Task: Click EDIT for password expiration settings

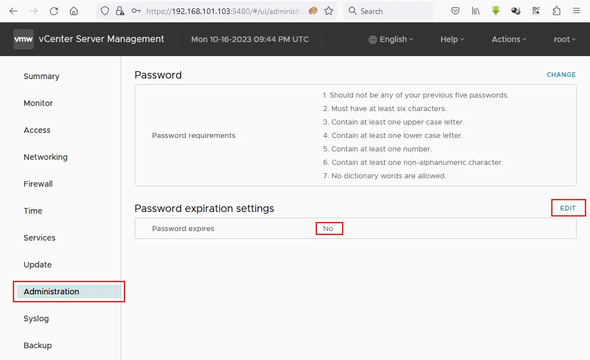Action: (569, 207)
